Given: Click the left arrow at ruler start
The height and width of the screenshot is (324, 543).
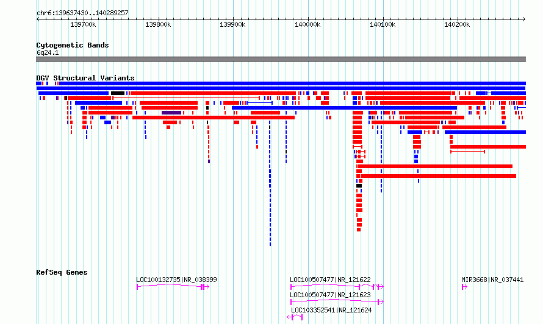Looking at the screenshot, I should (38, 19).
